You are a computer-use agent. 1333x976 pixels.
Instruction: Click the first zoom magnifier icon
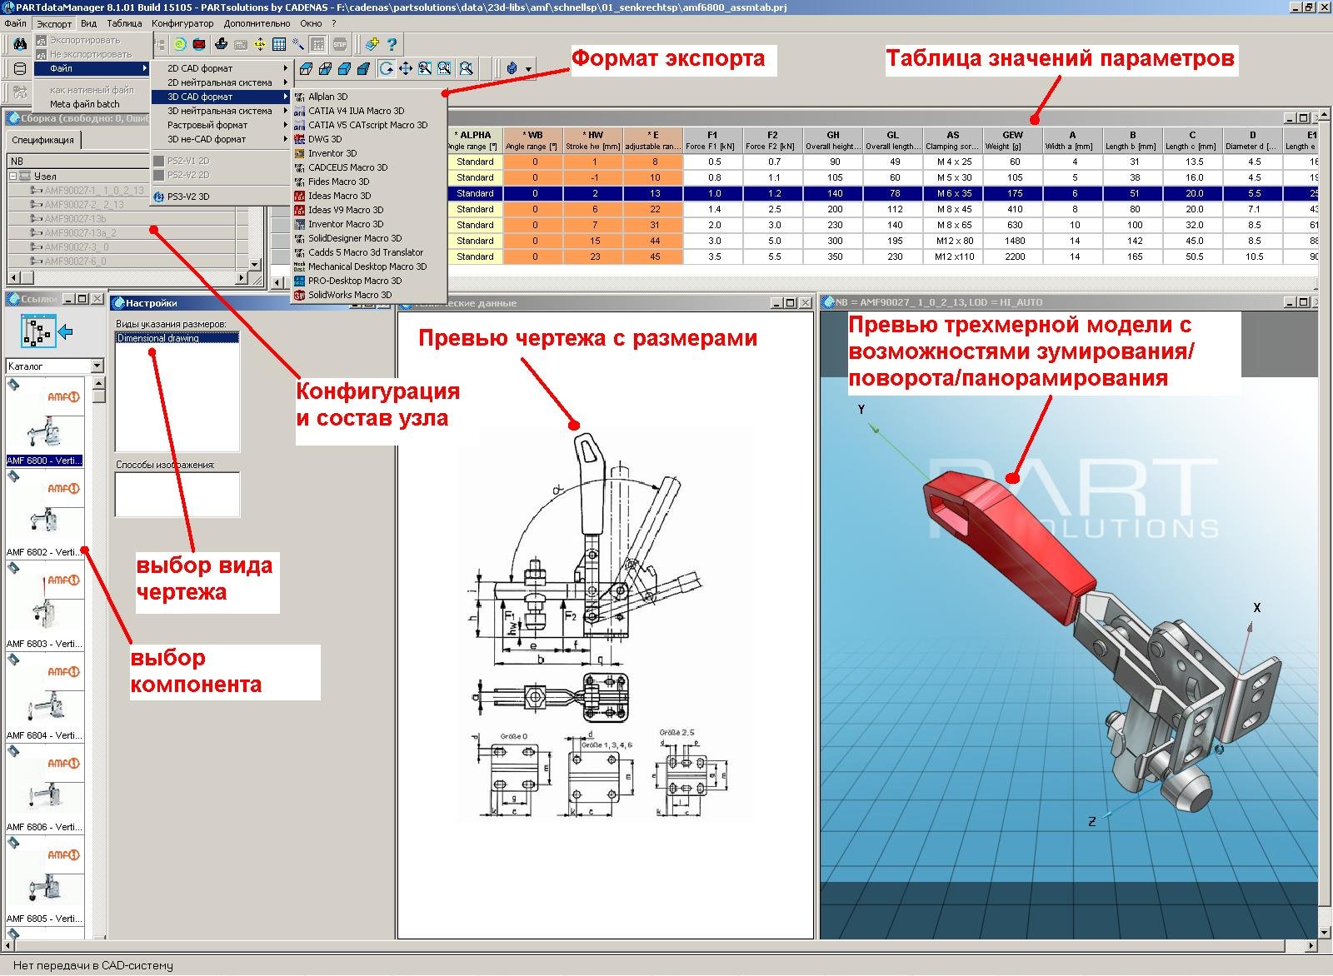click(425, 68)
